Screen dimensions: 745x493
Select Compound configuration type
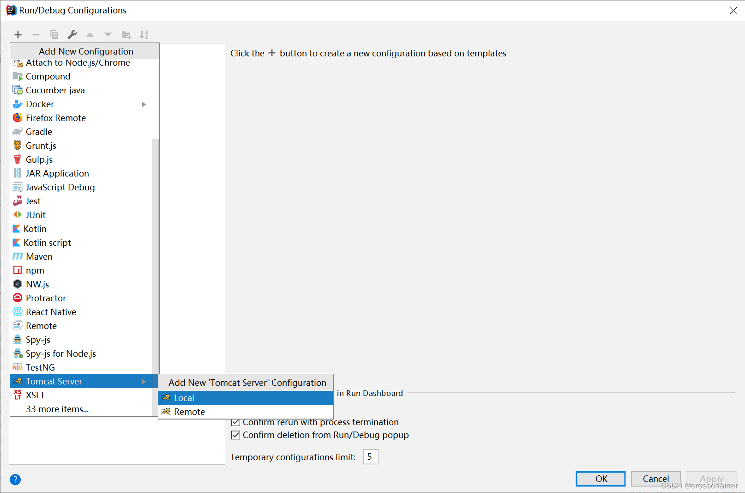[81, 76]
